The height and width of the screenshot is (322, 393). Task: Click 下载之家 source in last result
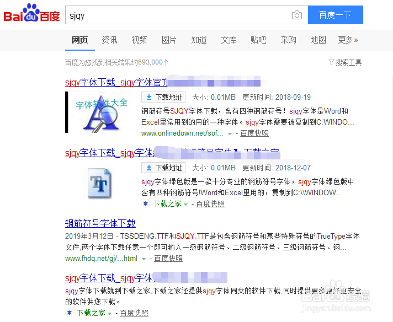point(91,313)
